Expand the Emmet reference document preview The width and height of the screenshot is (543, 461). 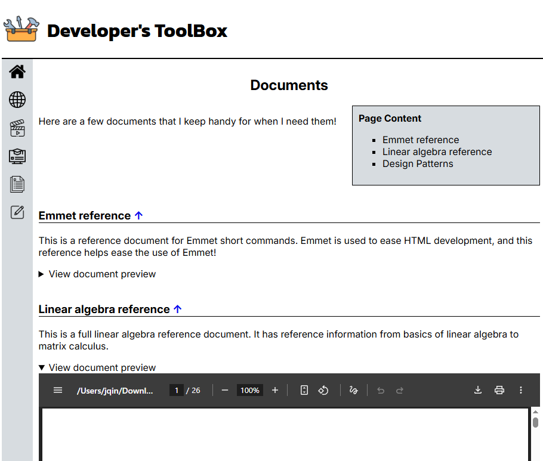pos(97,274)
